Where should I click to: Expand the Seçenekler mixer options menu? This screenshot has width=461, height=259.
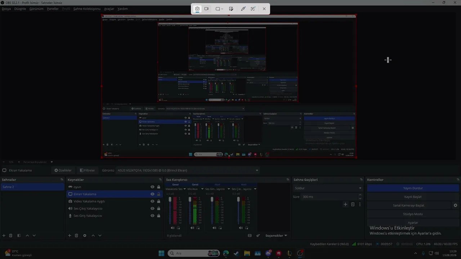click(x=276, y=236)
